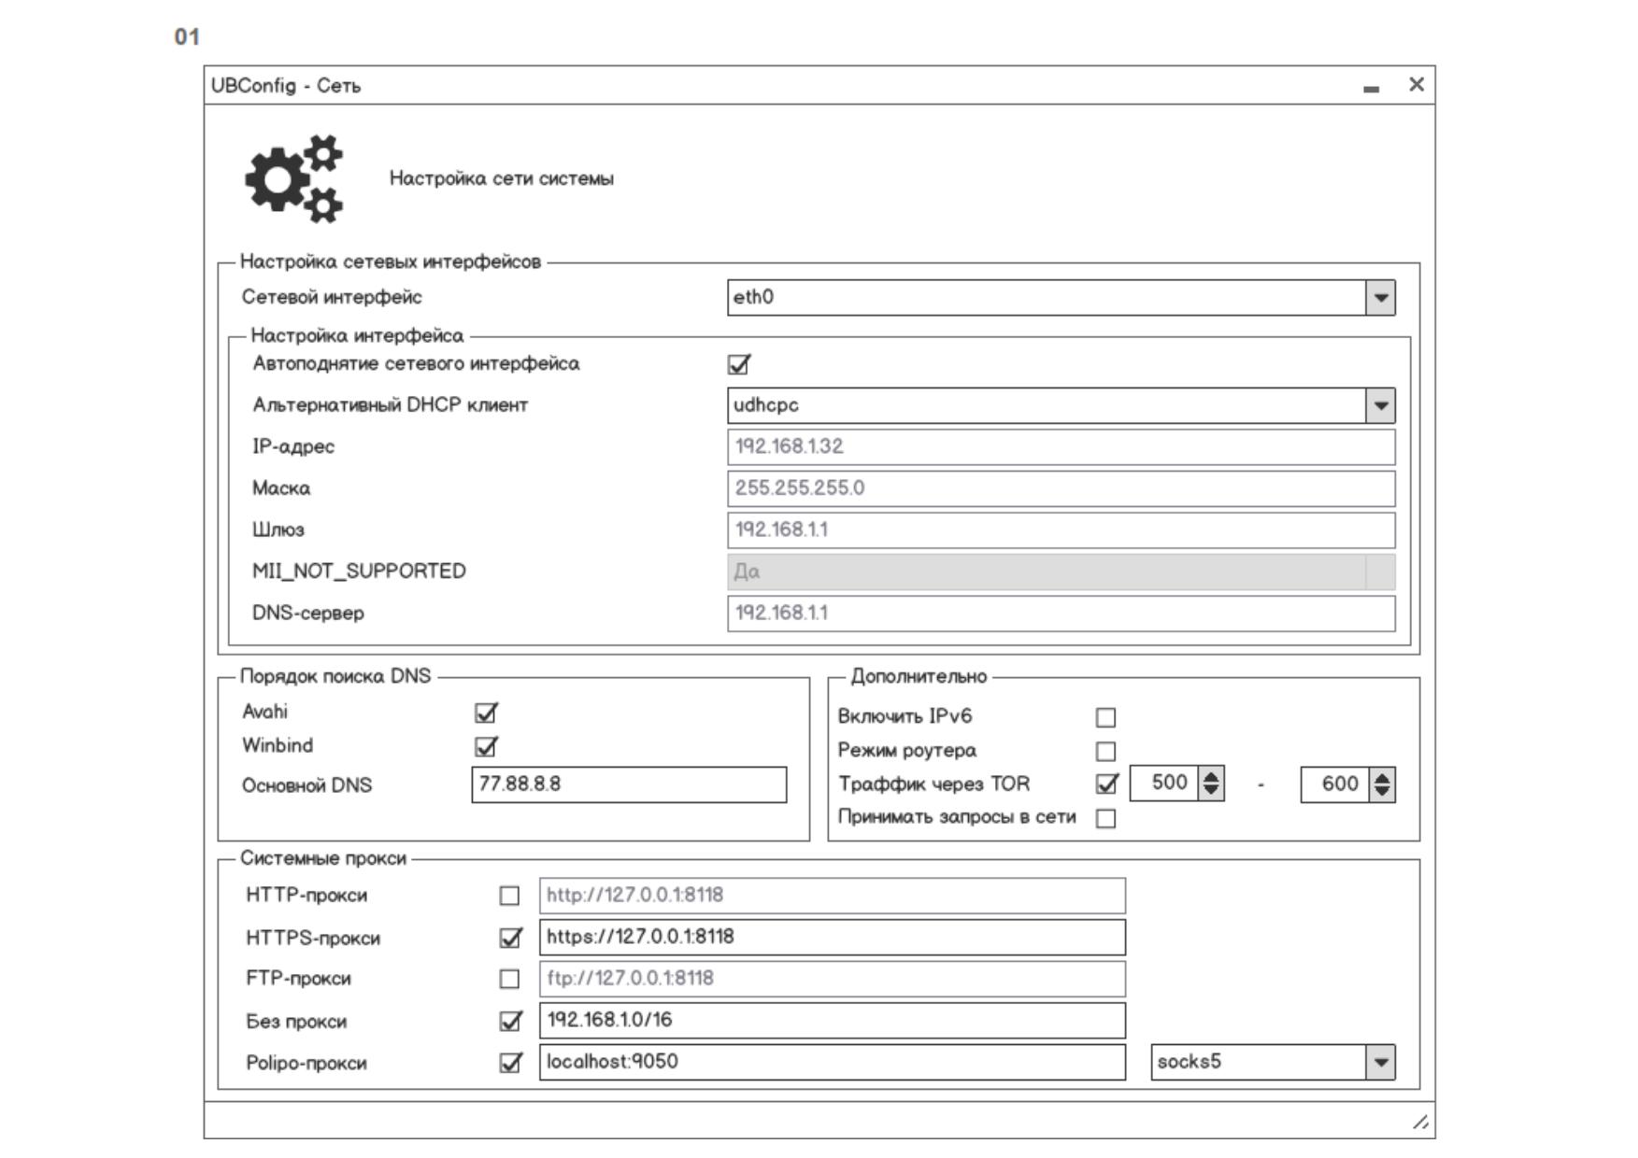This screenshot has height=1158, width=1638.
Task: Close the UBConfig network window
Action: coord(1417,85)
